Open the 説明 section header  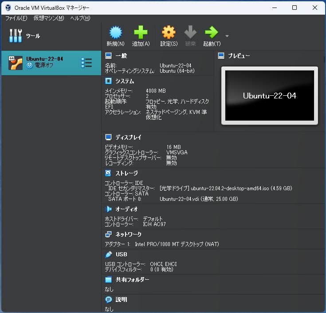pos(121,300)
